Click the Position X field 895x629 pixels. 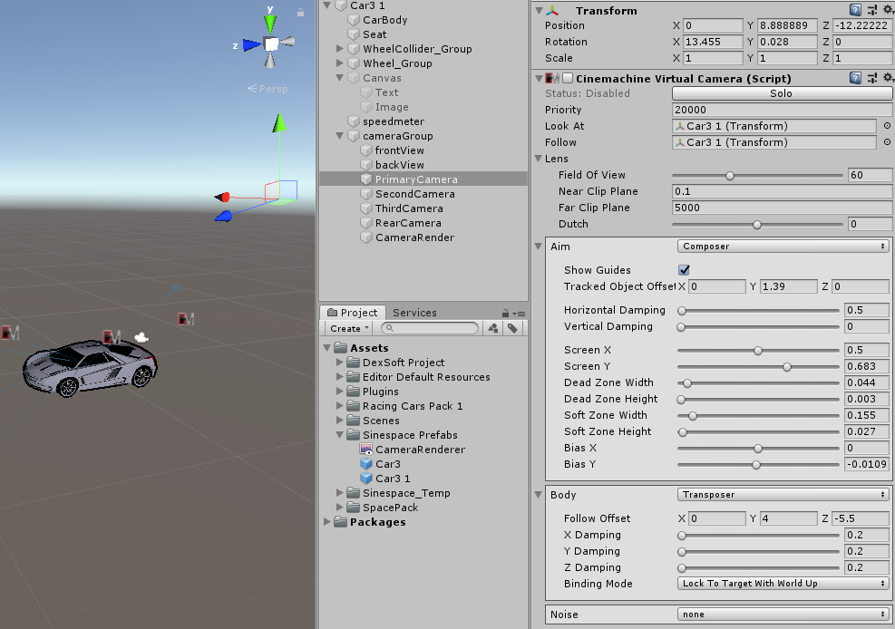click(713, 25)
